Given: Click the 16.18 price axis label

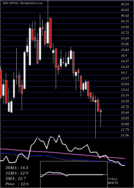Looking at the screenshot, I should 125,21.
